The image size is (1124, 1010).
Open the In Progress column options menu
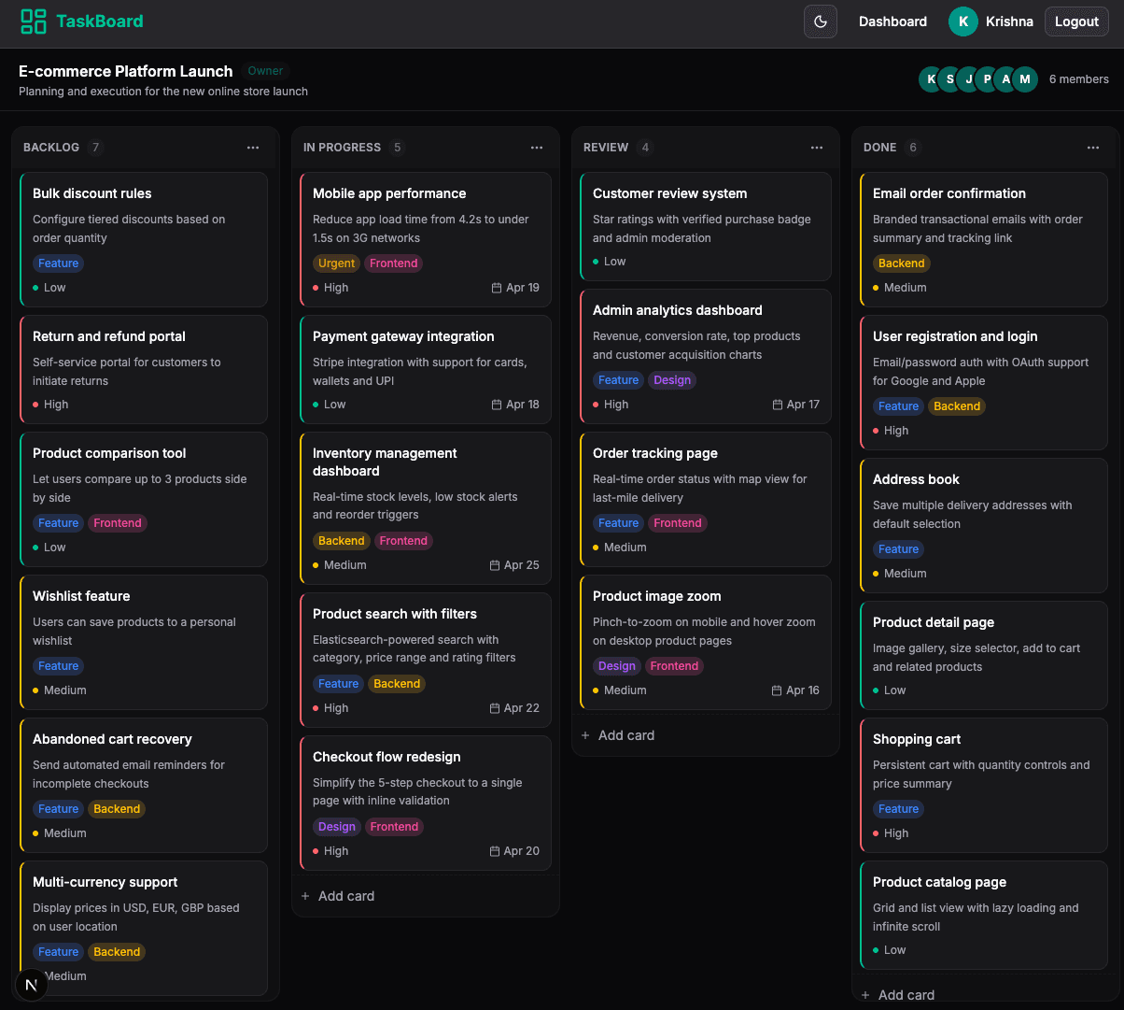click(537, 147)
